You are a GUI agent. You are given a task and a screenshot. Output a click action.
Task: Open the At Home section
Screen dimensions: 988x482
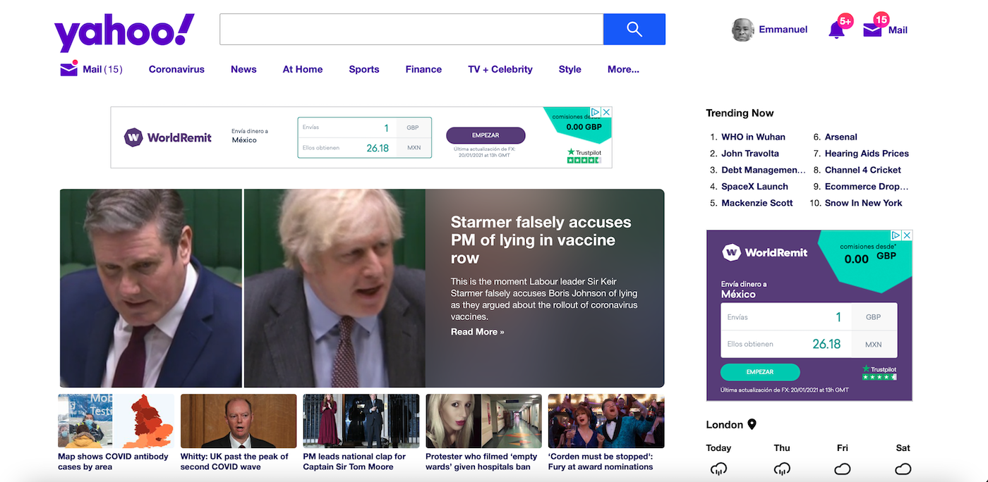pos(303,69)
